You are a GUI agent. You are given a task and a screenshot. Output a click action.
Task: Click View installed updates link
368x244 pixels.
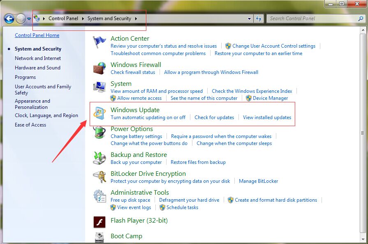[x=267, y=117]
